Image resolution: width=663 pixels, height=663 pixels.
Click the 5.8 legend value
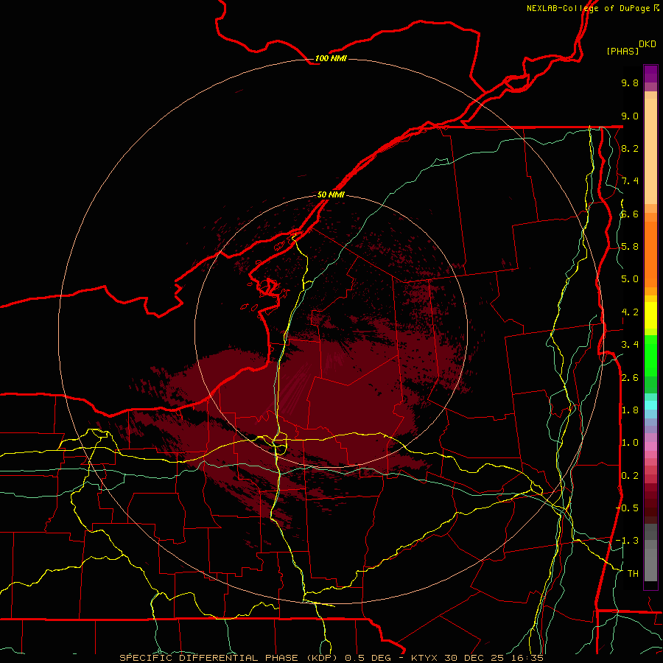[630, 247]
